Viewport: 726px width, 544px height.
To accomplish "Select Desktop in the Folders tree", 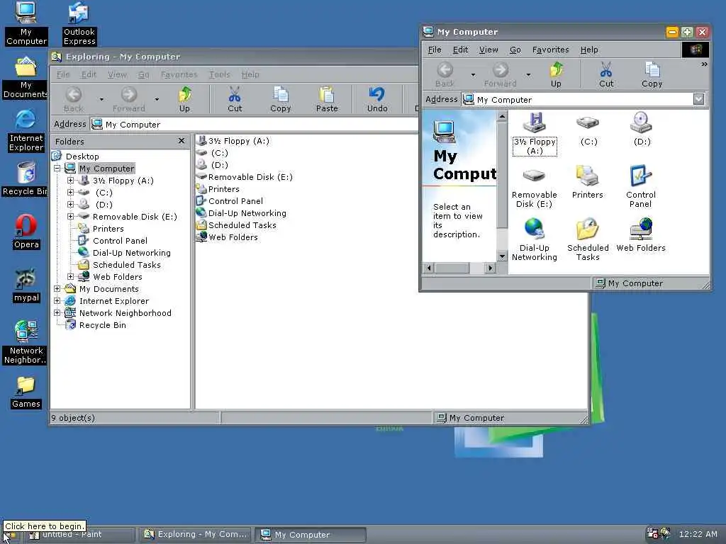I will click(76, 157).
